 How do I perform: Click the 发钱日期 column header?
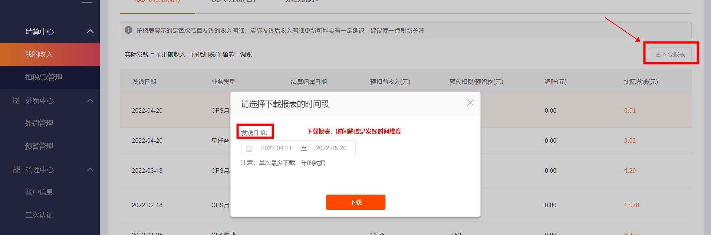tap(144, 82)
